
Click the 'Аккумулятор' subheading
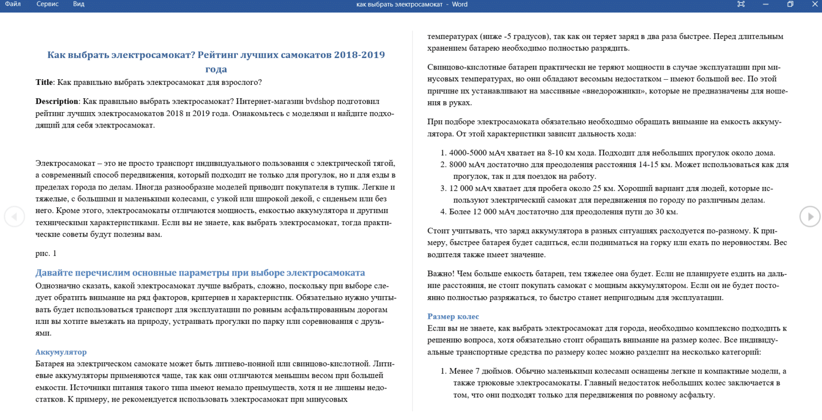coord(61,352)
